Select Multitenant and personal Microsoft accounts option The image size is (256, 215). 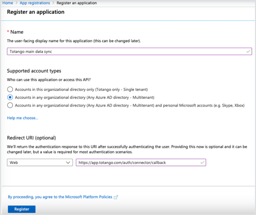pos(10,105)
